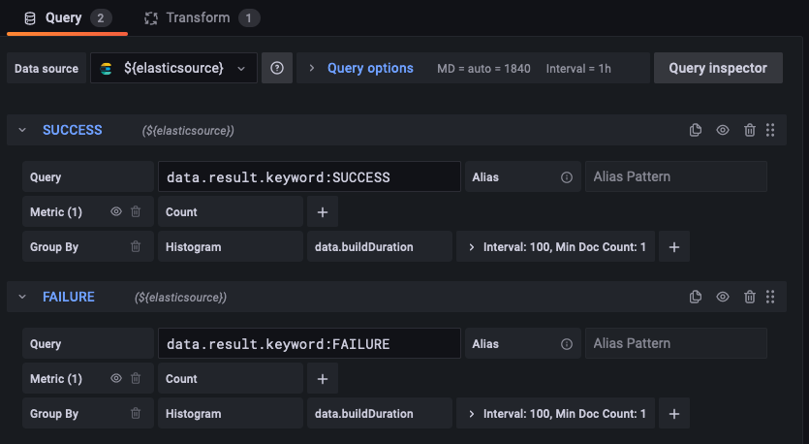Duplicate the FAILURE query

click(696, 297)
